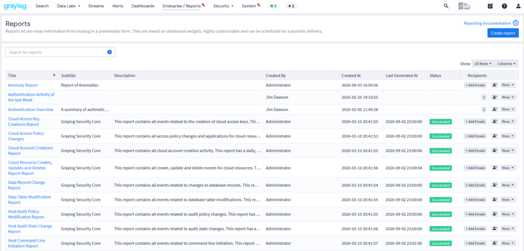The height and width of the screenshot is (251, 524).
Task: Click share icon for Cloud Access Policy Changes
Action: (x=495, y=136)
